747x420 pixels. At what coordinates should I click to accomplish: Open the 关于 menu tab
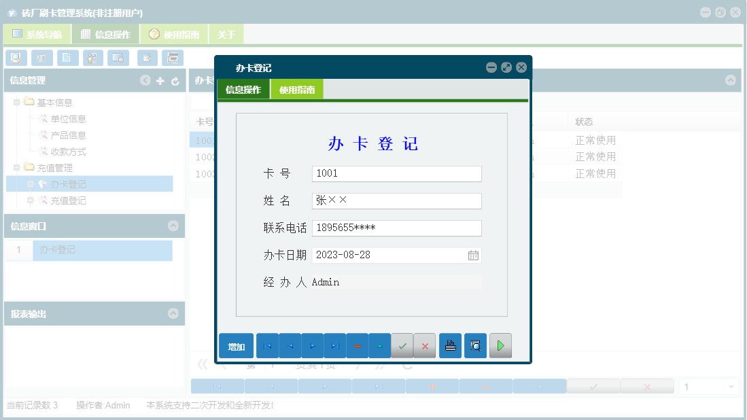pyautogui.click(x=226, y=33)
